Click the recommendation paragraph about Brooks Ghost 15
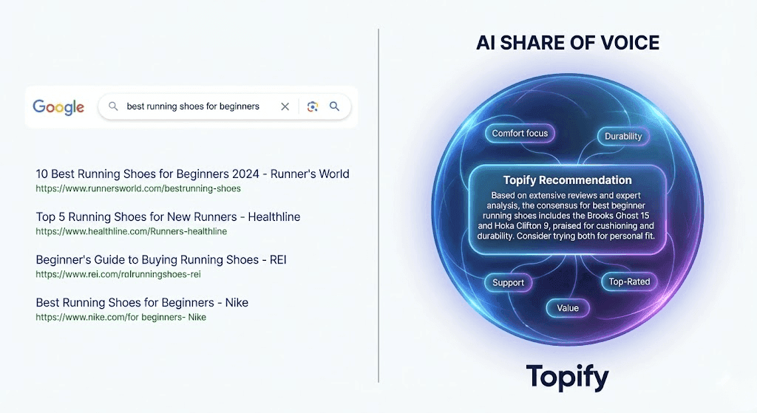Image resolution: width=757 pixels, height=413 pixels. point(566,216)
